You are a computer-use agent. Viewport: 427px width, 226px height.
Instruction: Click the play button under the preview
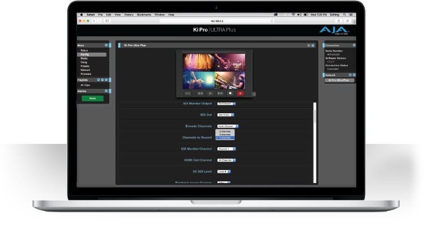coord(210,93)
